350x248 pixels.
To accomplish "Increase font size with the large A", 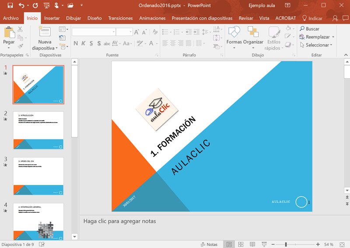I will coord(136,32).
